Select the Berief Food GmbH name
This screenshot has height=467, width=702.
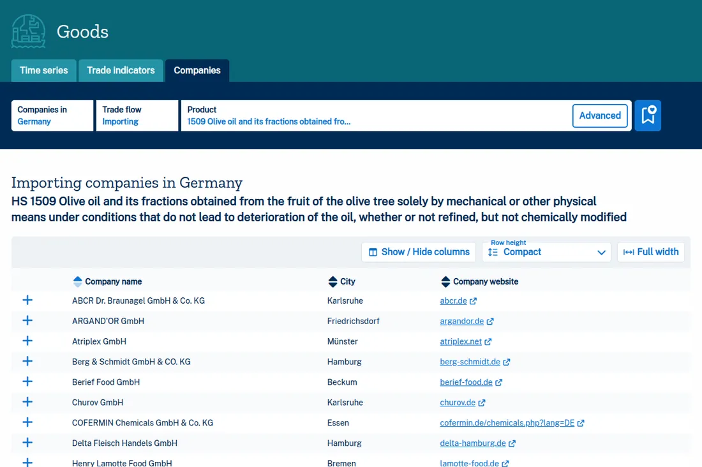[106, 382]
